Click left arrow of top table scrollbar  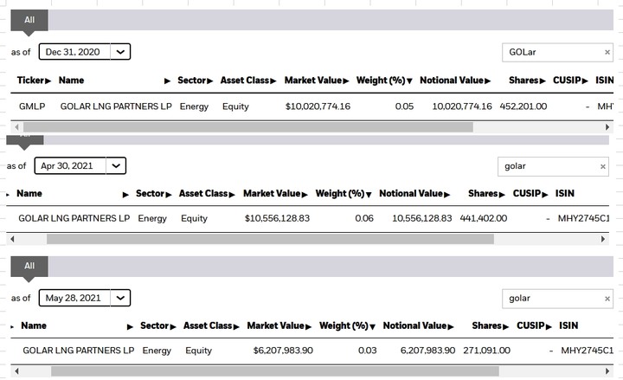coord(16,127)
